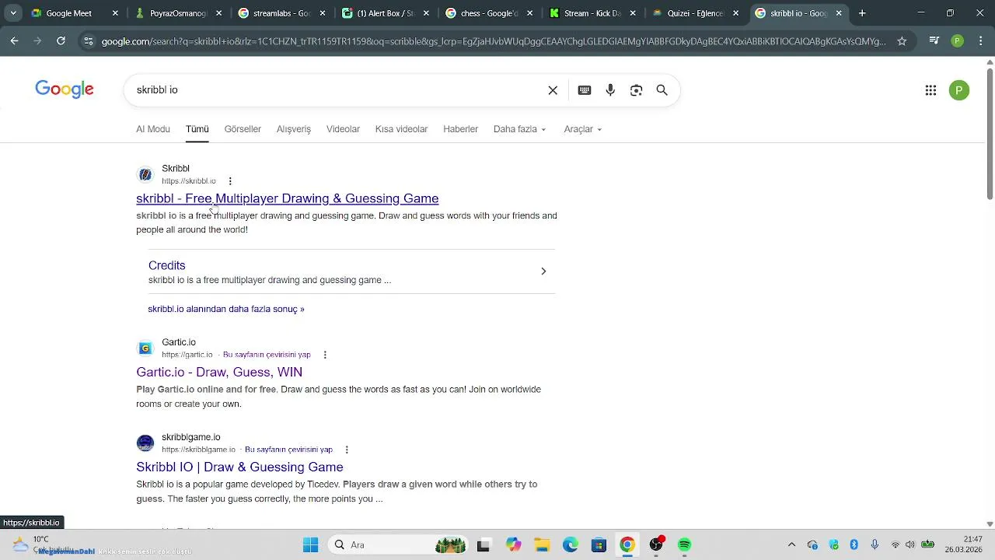Search by image with Lens icon

(636, 90)
